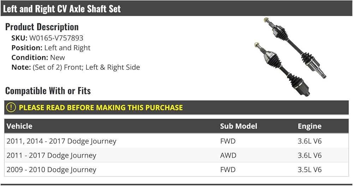Click the 'Engine' column header
Screen dimensions: 353x186
(310, 126)
